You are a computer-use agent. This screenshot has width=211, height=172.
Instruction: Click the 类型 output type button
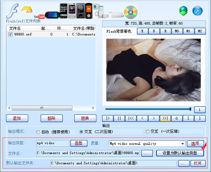78,143
